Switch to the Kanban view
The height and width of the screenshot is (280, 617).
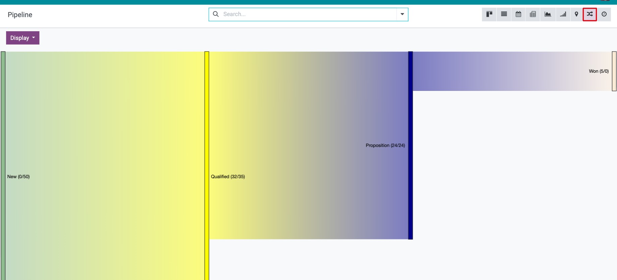pyautogui.click(x=489, y=14)
